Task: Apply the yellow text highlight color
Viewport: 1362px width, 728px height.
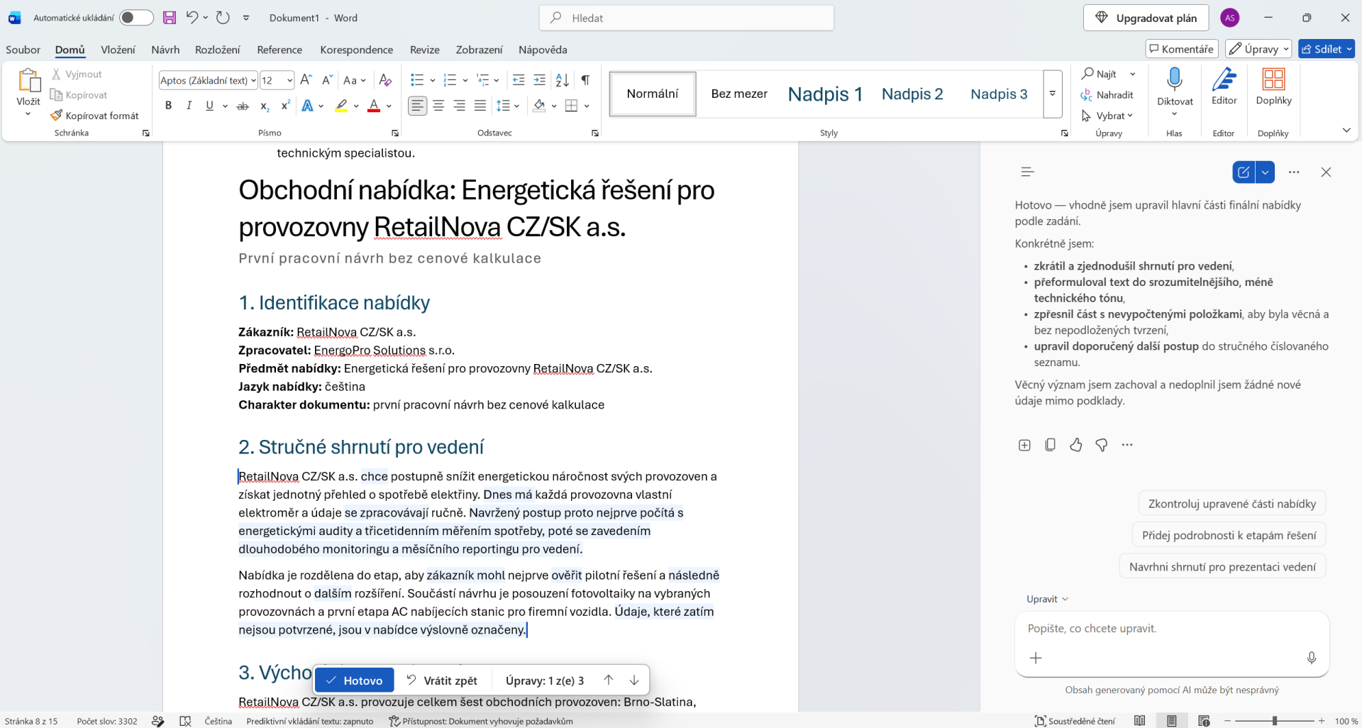Action: point(341,106)
